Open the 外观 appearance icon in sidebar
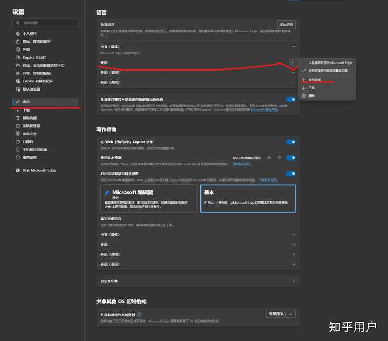This screenshot has width=388, height=341. [18, 50]
